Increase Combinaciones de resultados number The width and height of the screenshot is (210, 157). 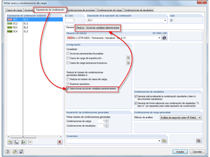pyautogui.click(x=107, y=125)
